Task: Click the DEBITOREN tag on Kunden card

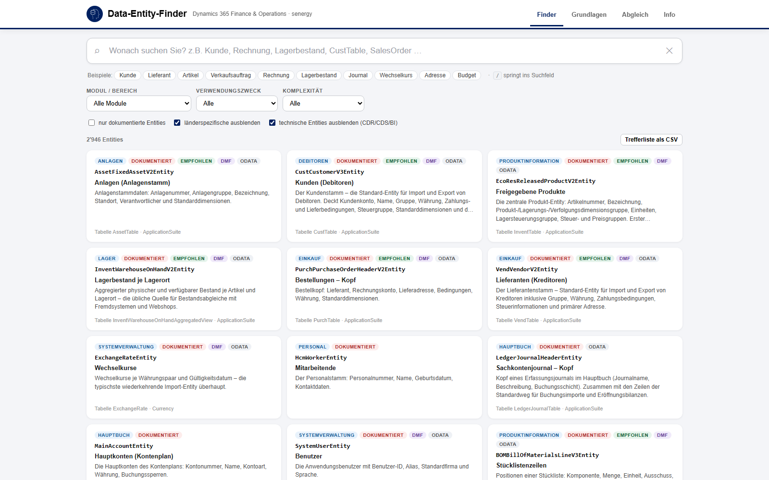Action: (x=313, y=161)
